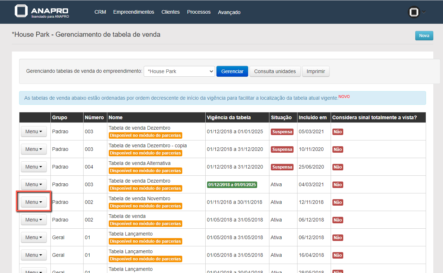Open Menu dropdown for Tabela de venda Alternativa
This screenshot has height=273, width=443.
34,167
